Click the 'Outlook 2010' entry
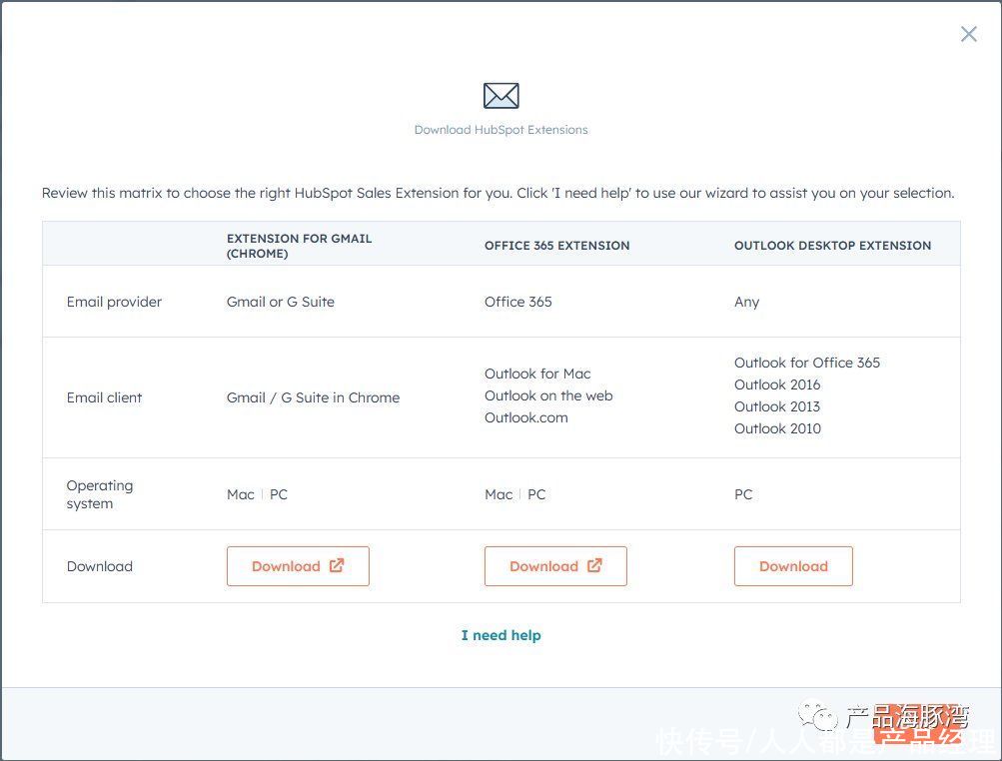The height and width of the screenshot is (761, 1002). click(777, 428)
